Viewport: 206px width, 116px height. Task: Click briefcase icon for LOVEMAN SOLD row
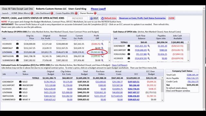pos(20,92)
